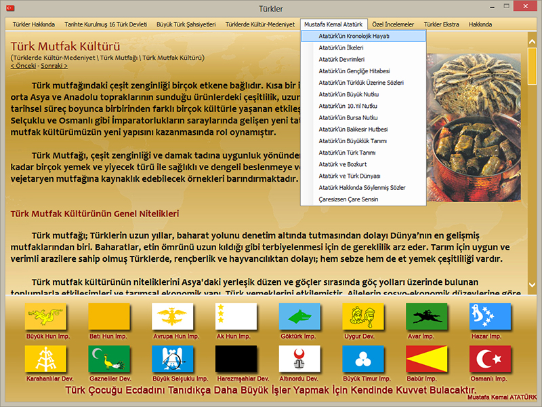Go to the Önceki page link
The image size is (542, 407).
click(23, 66)
